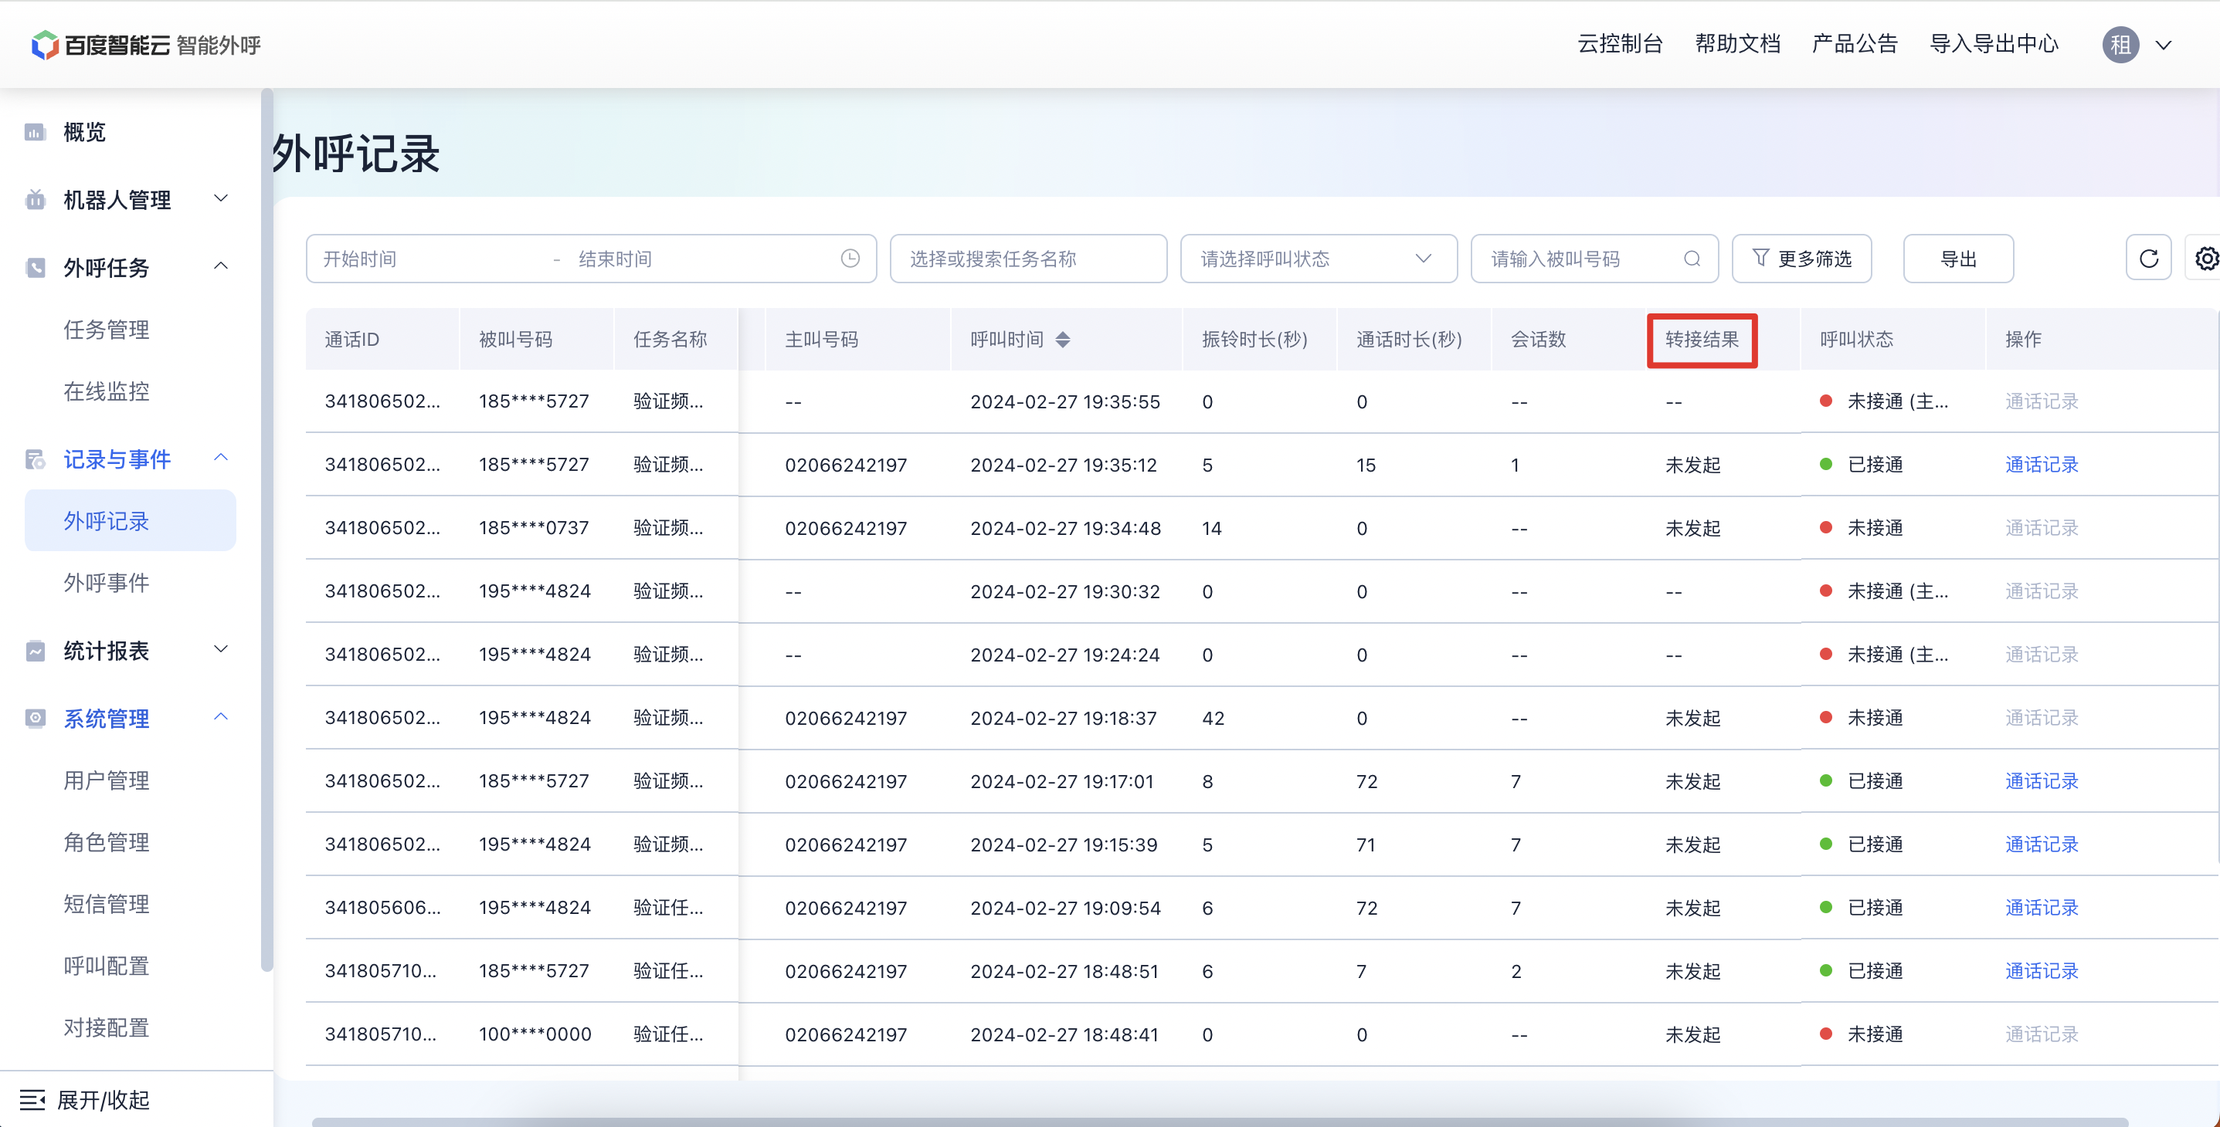2220x1127 pixels.
Task: Open 通话记录 for the 19:17:01 call
Action: pyautogui.click(x=2042, y=781)
